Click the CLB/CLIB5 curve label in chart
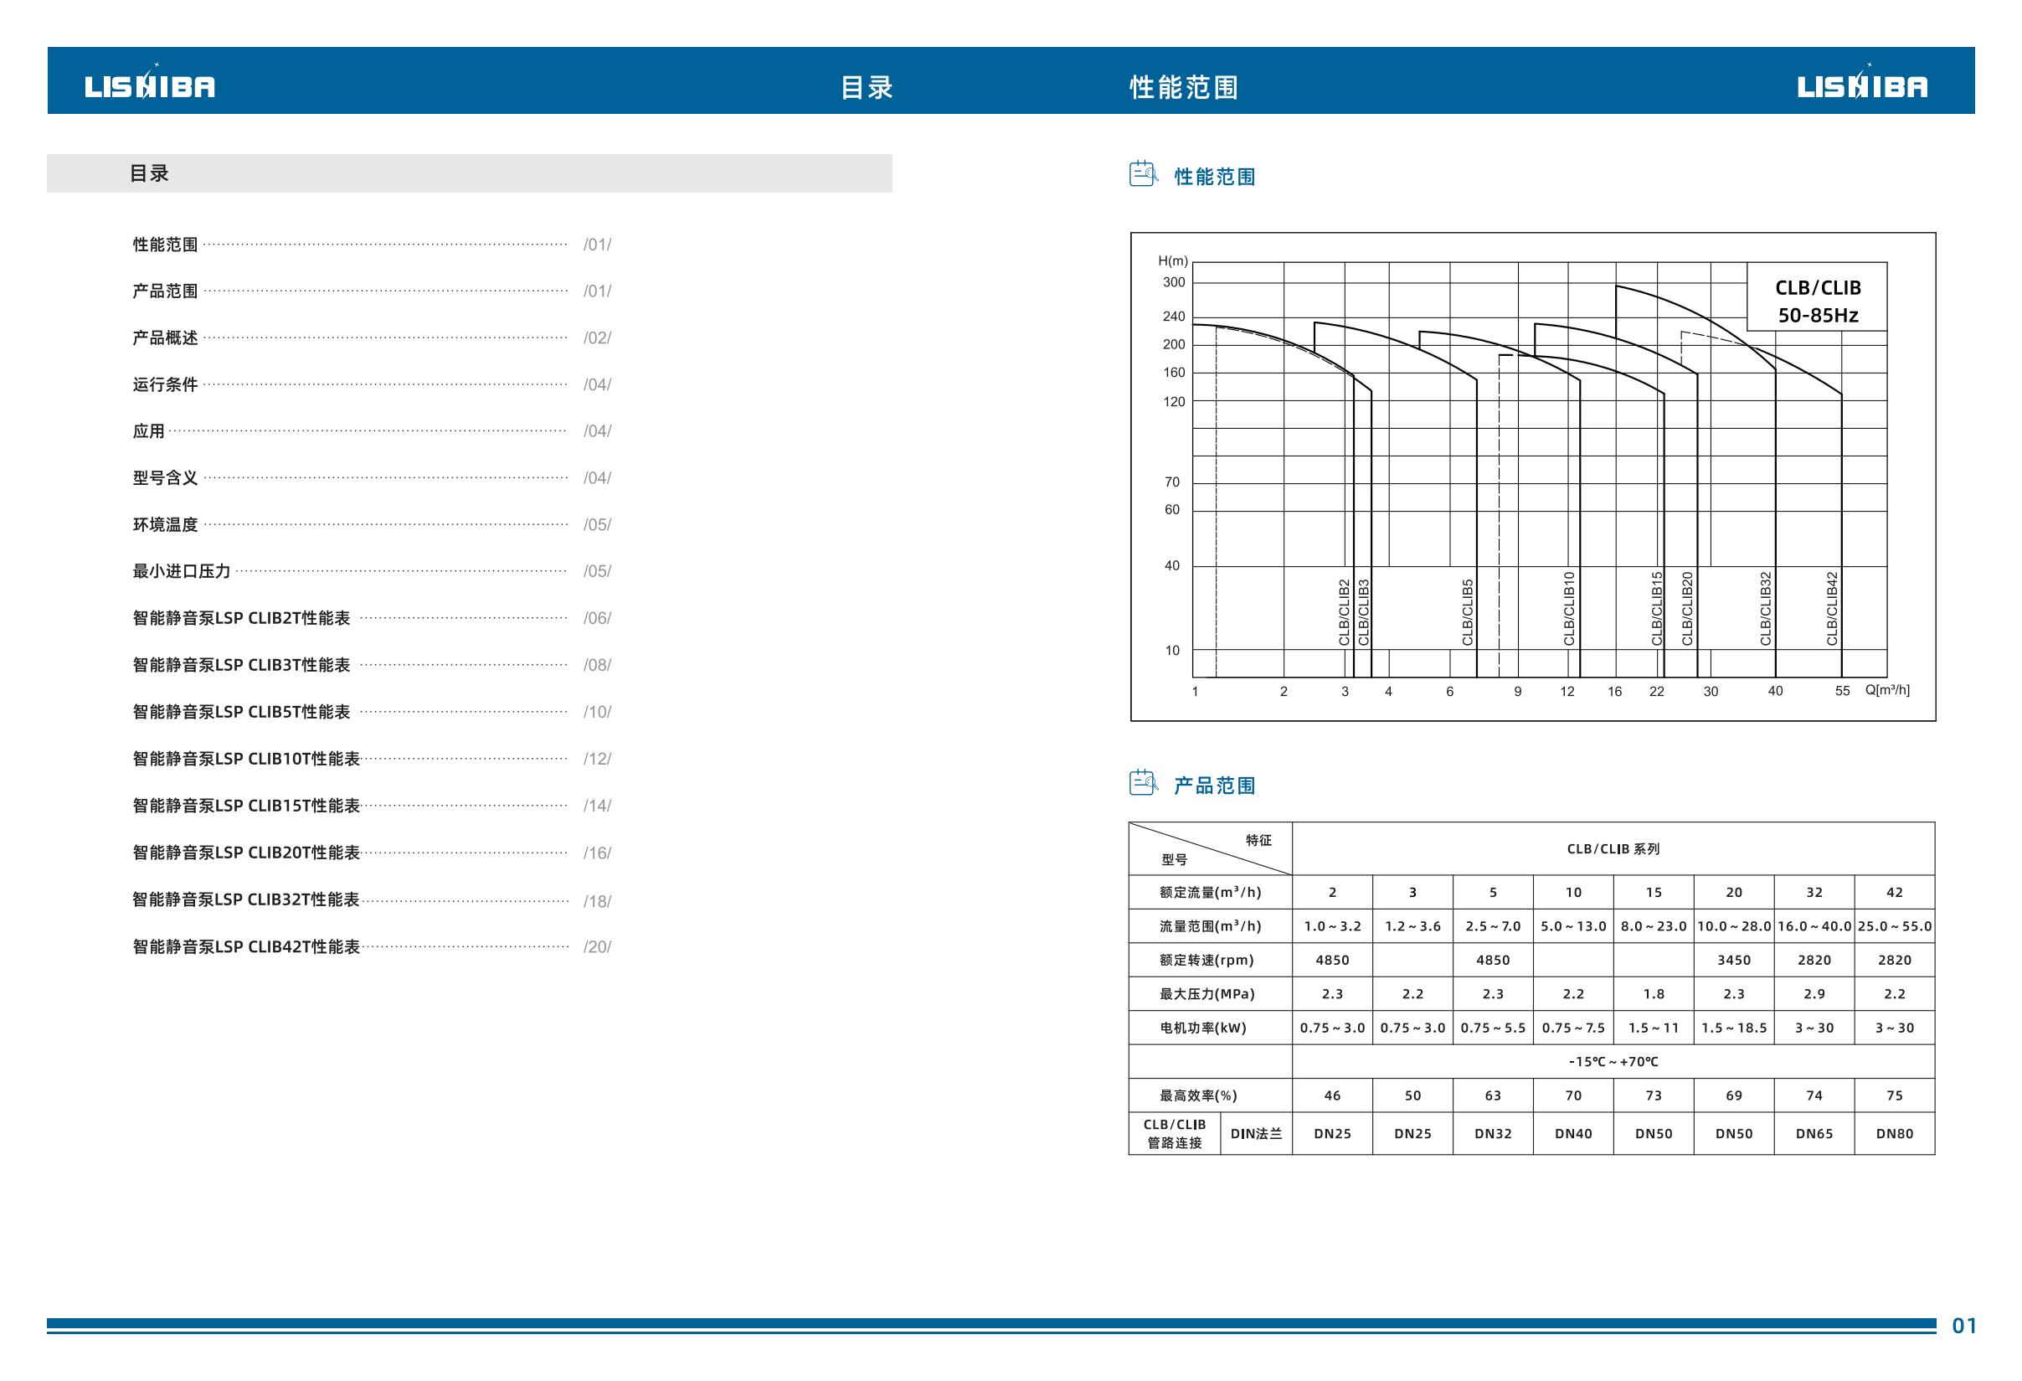This screenshot has width=2022, height=1381. [1468, 613]
